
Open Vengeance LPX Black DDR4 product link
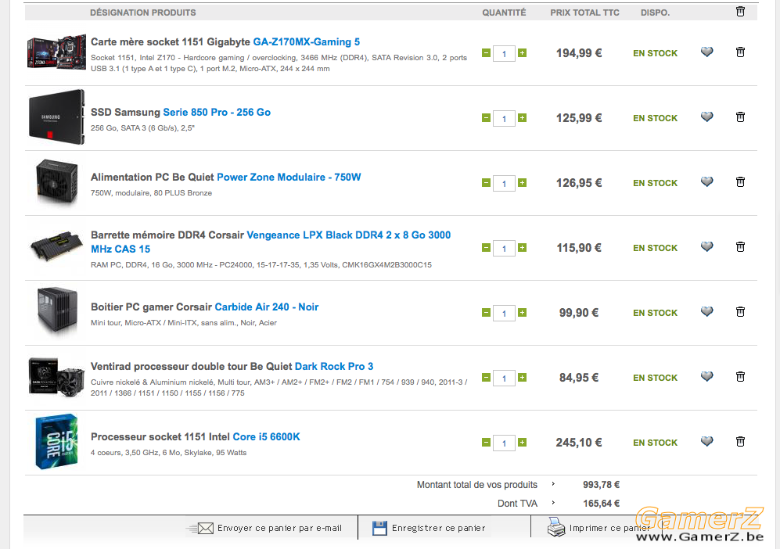pyautogui.click(x=271, y=242)
